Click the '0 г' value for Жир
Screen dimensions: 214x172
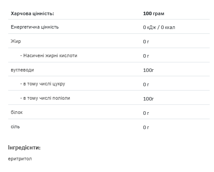[x=146, y=42]
